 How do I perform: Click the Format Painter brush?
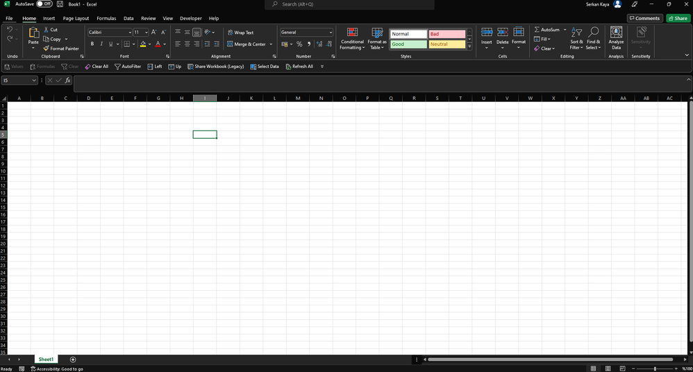pyautogui.click(x=46, y=48)
